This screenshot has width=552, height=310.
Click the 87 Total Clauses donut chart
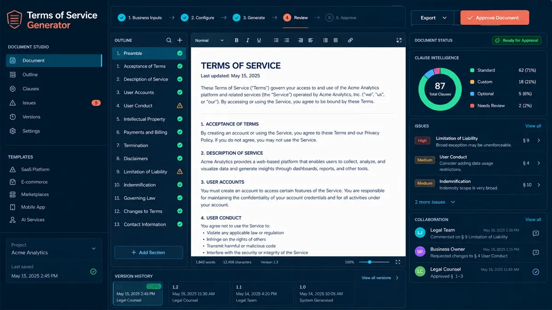click(x=440, y=89)
